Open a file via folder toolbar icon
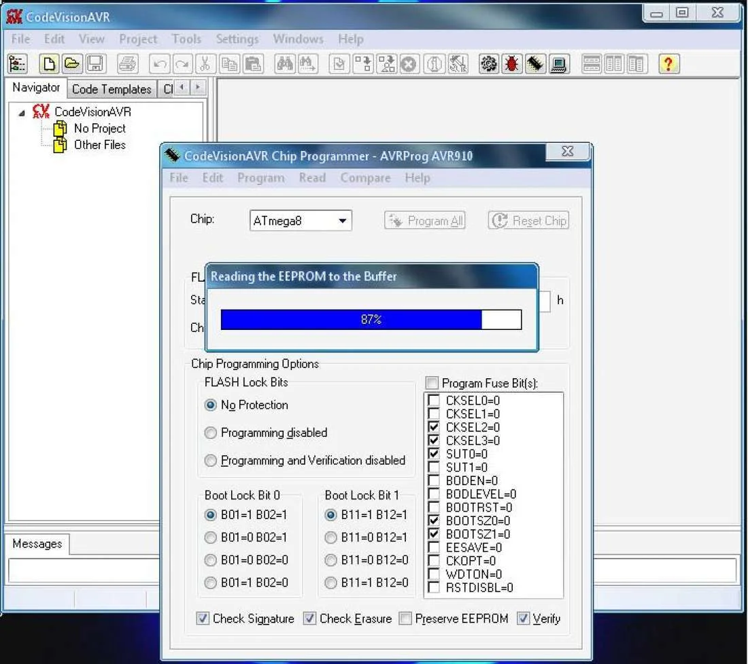The image size is (748, 664). pos(72,64)
